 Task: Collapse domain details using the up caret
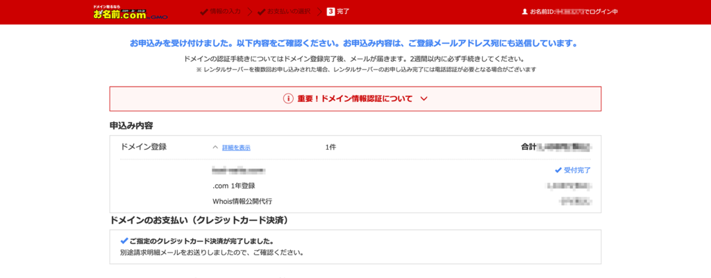[x=215, y=148]
